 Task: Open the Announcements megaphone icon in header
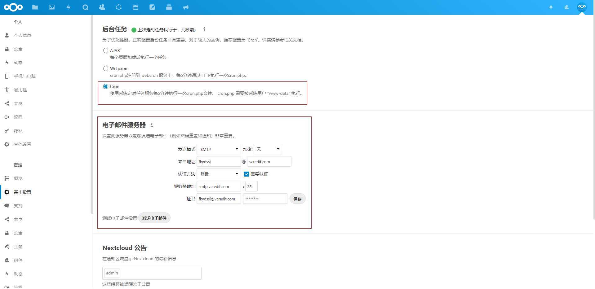(x=186, y=7)
